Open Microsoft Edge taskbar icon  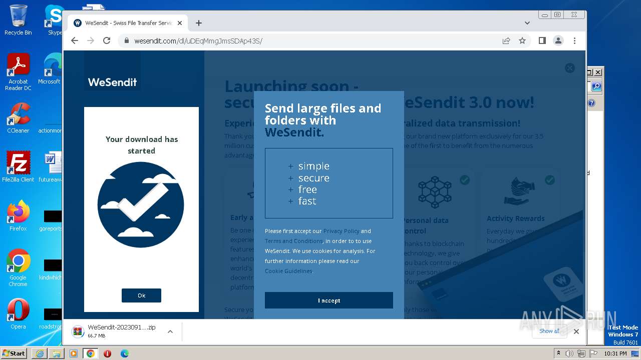click(124, 353)
